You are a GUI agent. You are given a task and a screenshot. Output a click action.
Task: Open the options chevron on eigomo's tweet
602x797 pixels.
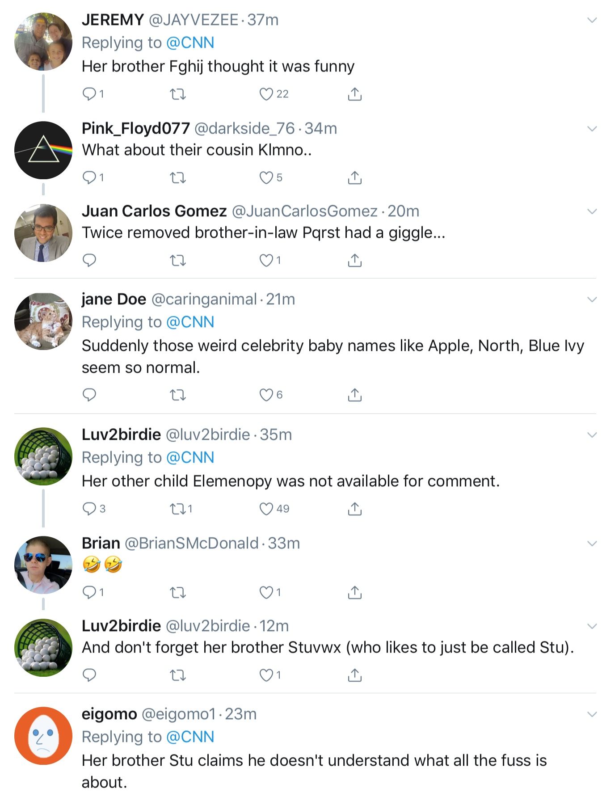(x=592, y=714)
